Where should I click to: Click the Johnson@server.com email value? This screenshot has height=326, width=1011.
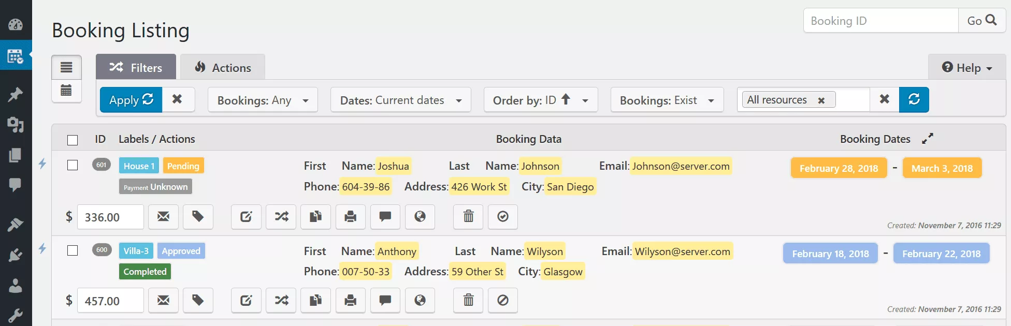tap(681, 166)
